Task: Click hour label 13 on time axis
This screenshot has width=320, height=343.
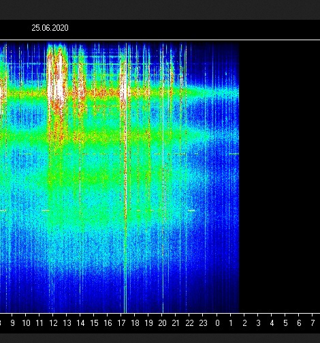Action: coord(67,323)
